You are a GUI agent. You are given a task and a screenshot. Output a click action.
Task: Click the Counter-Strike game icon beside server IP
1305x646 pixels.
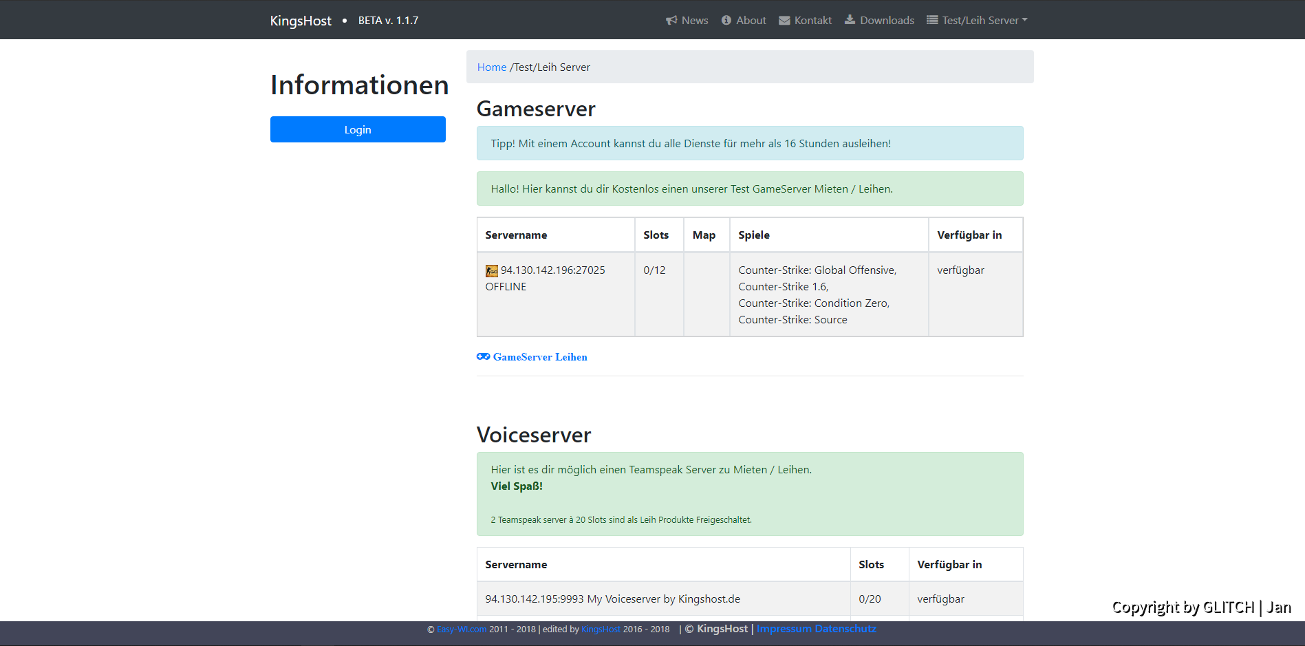491,271
